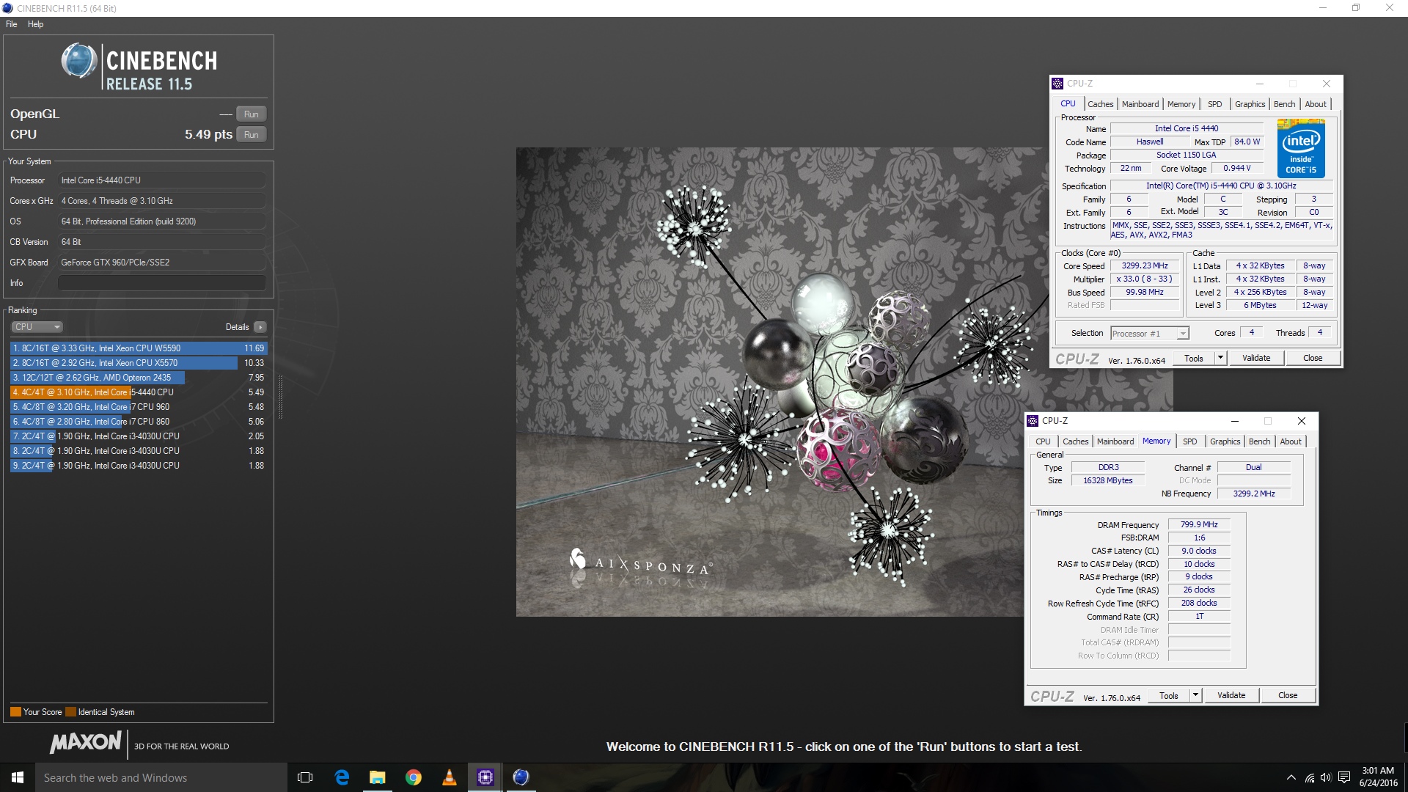
Task: Click CPU-Z title icon in upper window
Action: [x=1057, y=84]
